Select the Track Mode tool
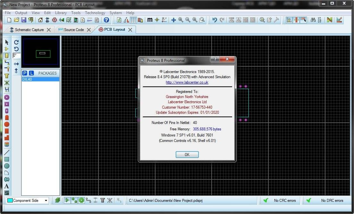This screenshot has height=214, width=354. click(6, 62)
